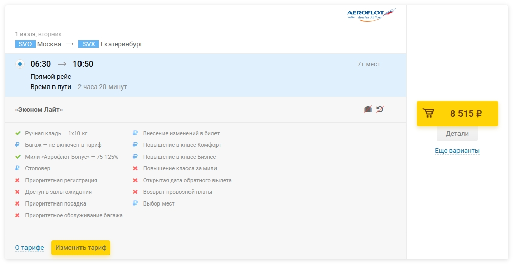Click green checkmark next to Ручная кладь
The image size is (513, 264).
(18, 133)
